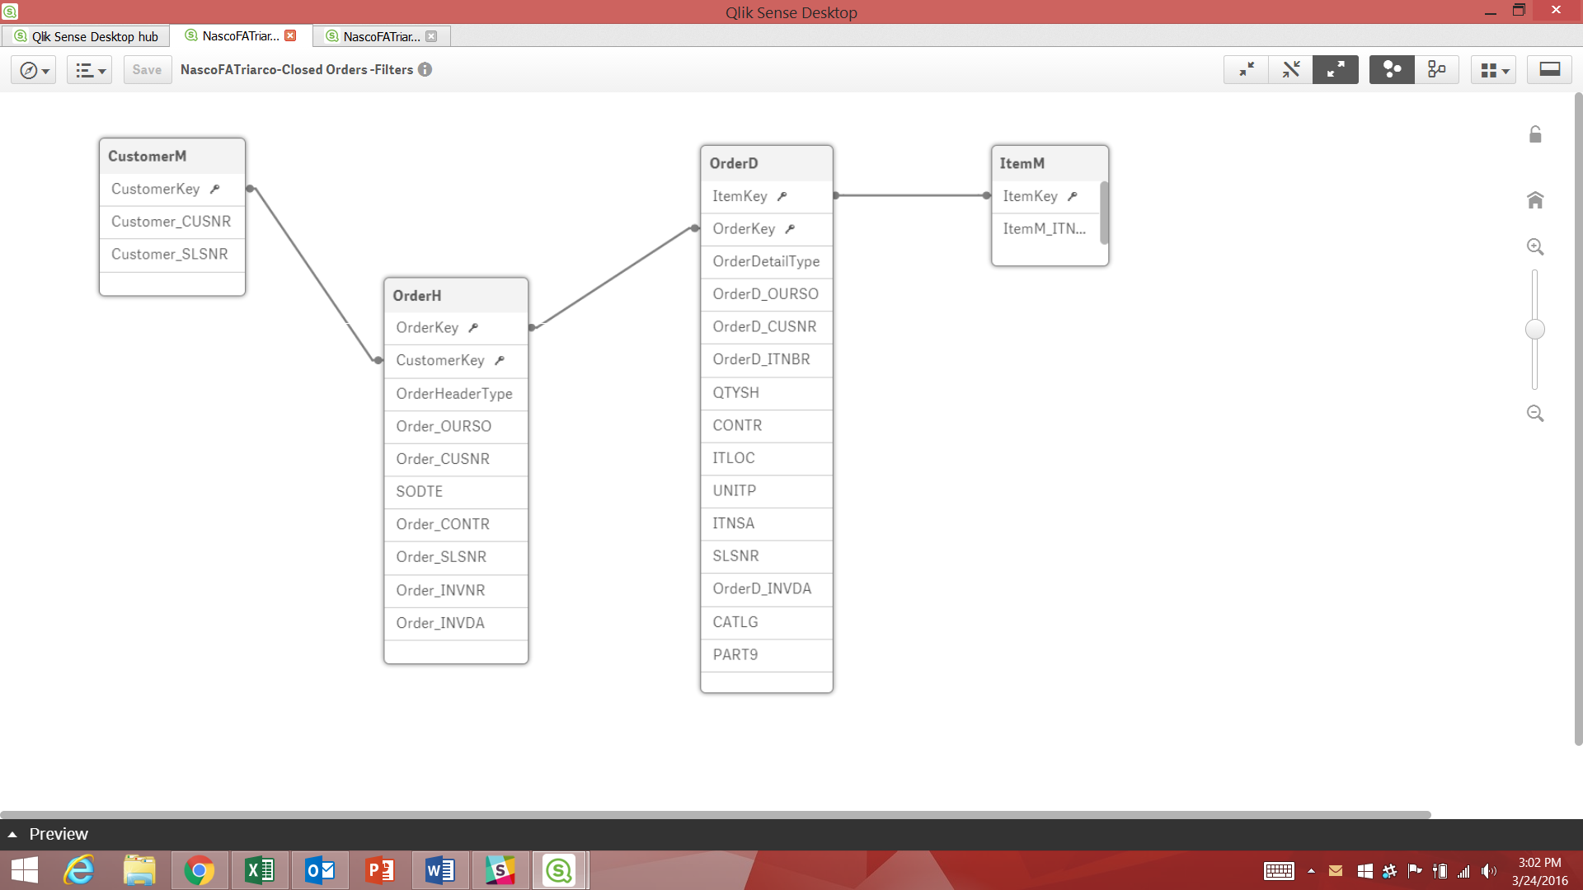Click the zoom slider handle
1583x890 pixels.
1534,330
